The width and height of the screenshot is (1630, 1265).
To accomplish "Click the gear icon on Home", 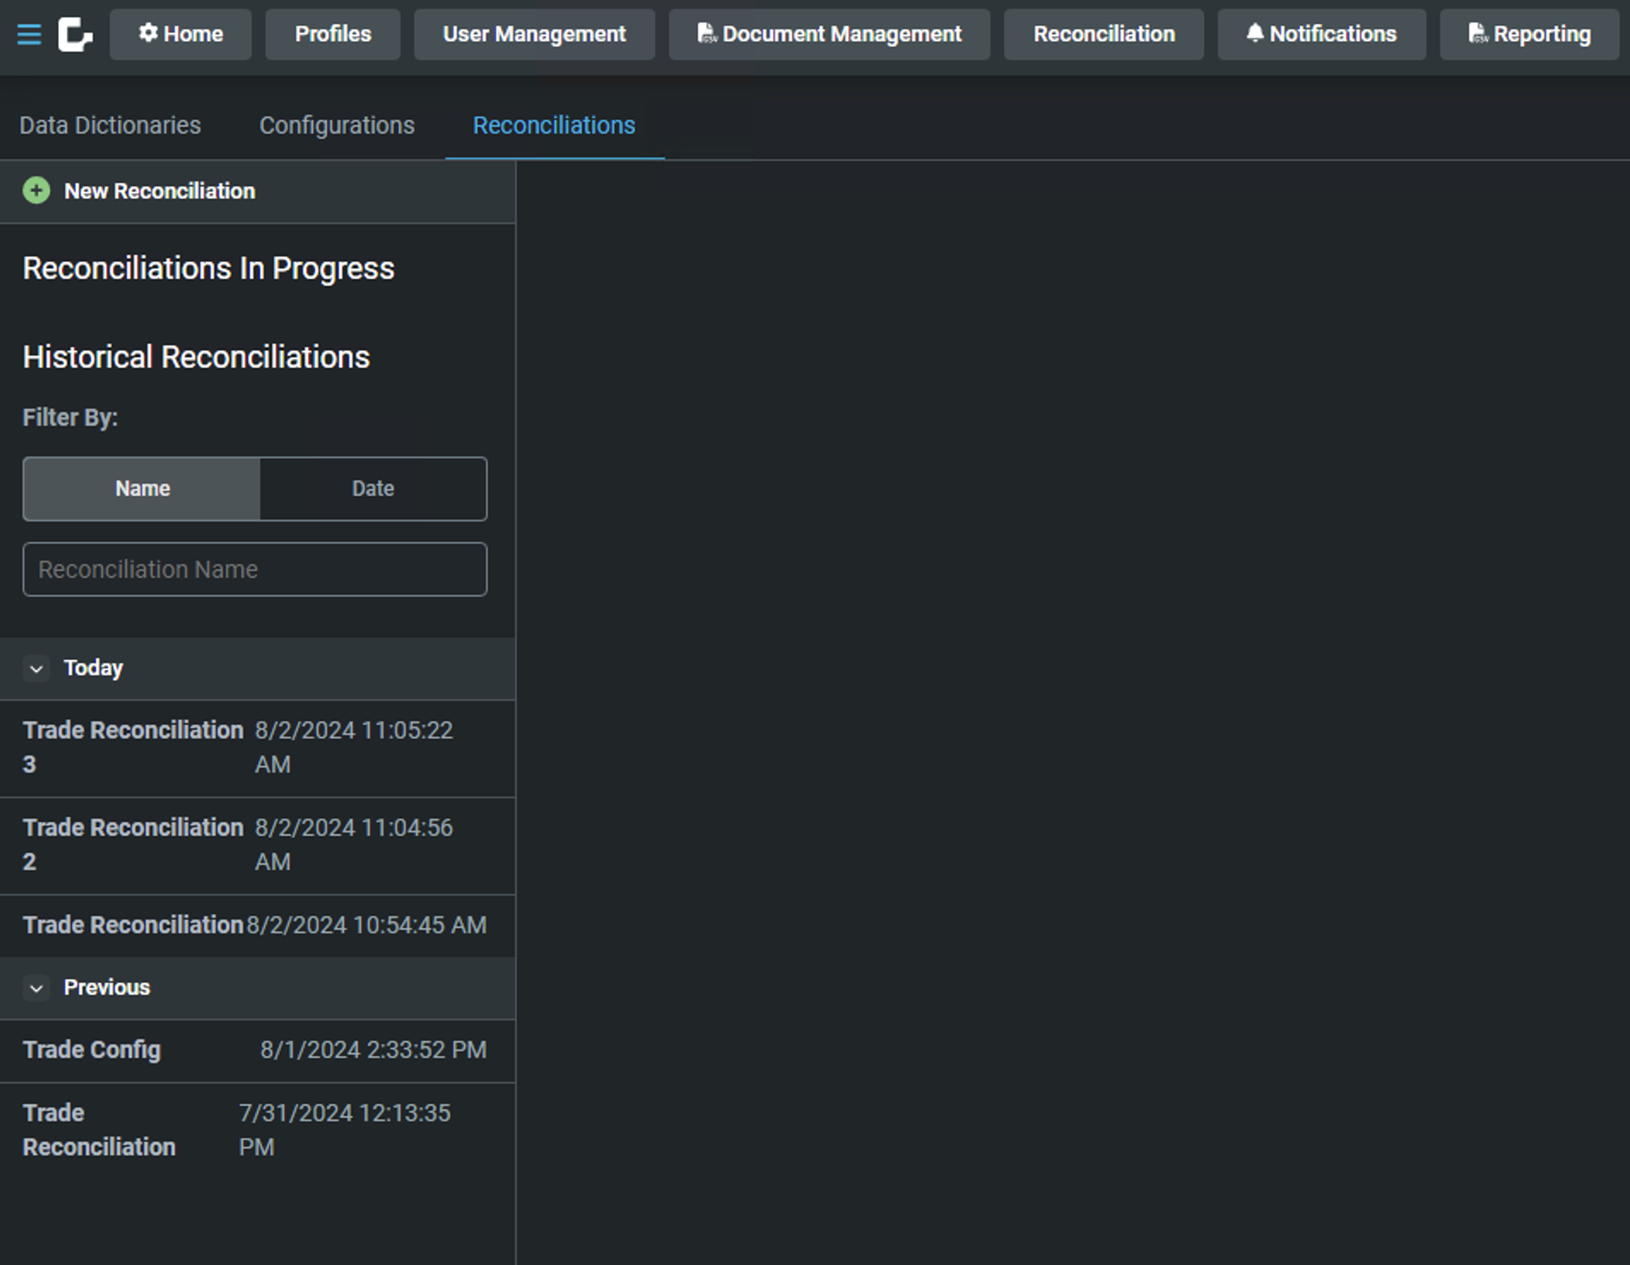I will (x=149, y=33).
